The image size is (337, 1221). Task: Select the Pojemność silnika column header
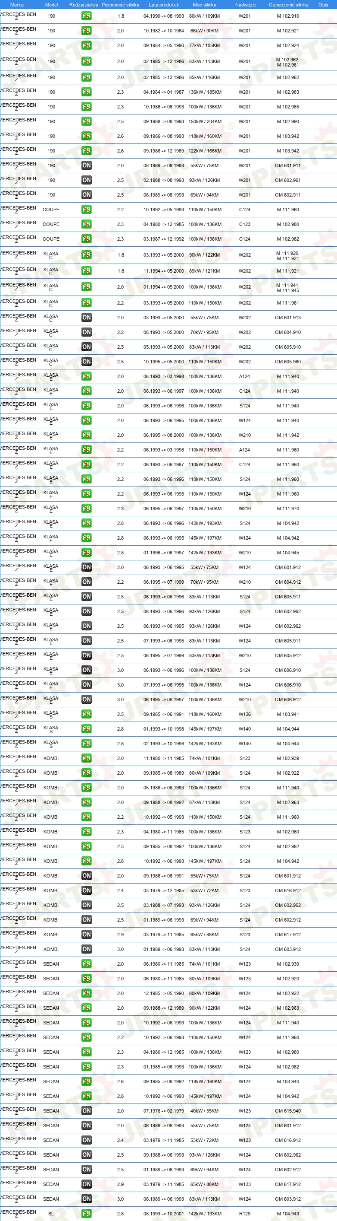[x=121, y=5]
